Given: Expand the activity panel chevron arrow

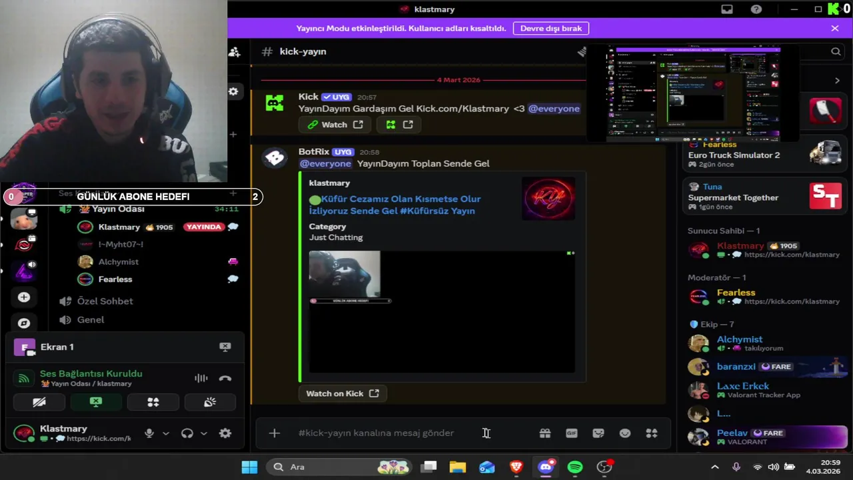Looking at the screenshot, I should point(837,81).
